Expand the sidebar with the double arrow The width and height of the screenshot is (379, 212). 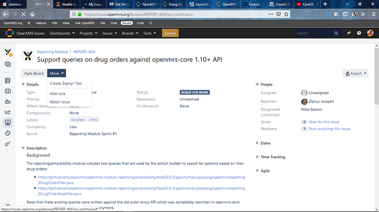pos(8,205)
